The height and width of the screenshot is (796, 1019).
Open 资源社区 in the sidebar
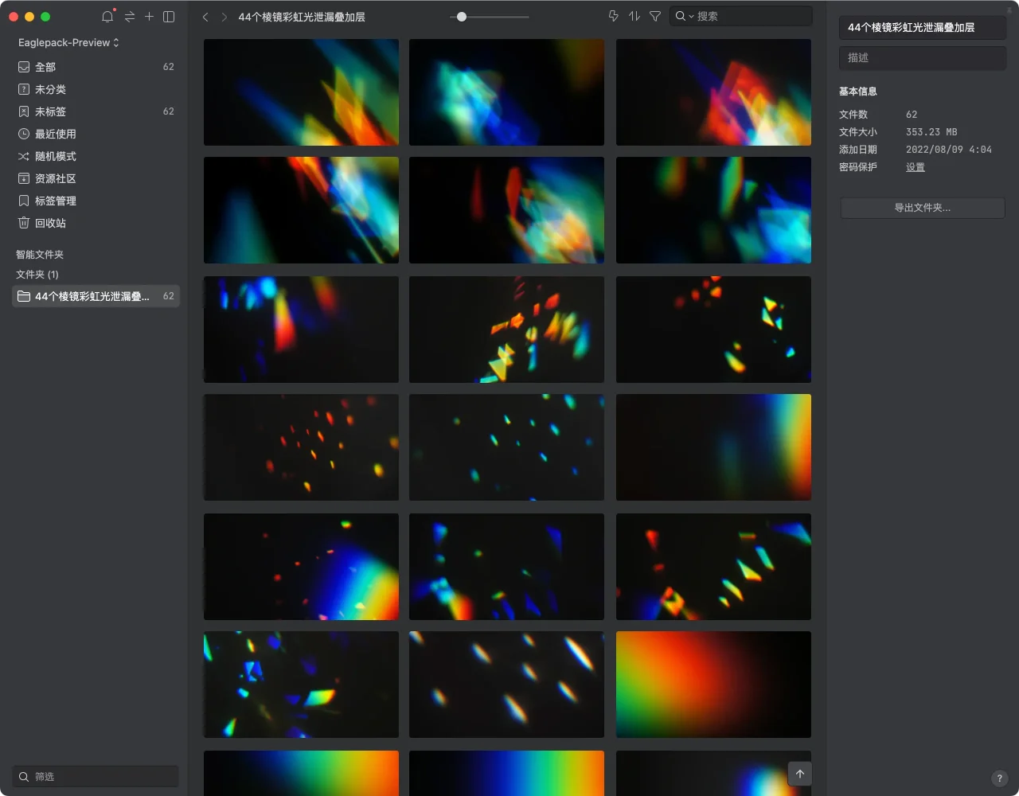point(96,178)
